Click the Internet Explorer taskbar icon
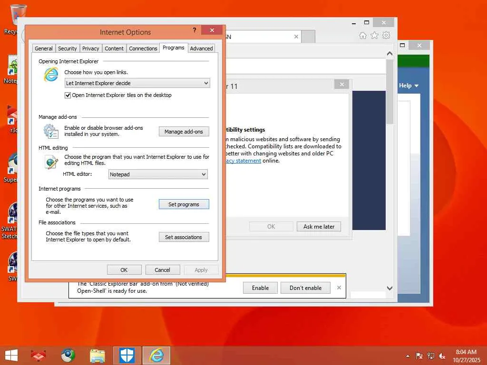The height and width of the screenshot is (365, 487). pyautogui.click(x=156, y=355)
